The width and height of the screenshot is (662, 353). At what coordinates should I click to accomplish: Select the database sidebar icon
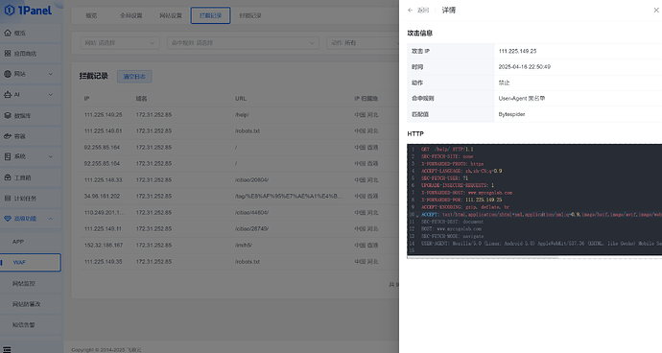[8, 115]
